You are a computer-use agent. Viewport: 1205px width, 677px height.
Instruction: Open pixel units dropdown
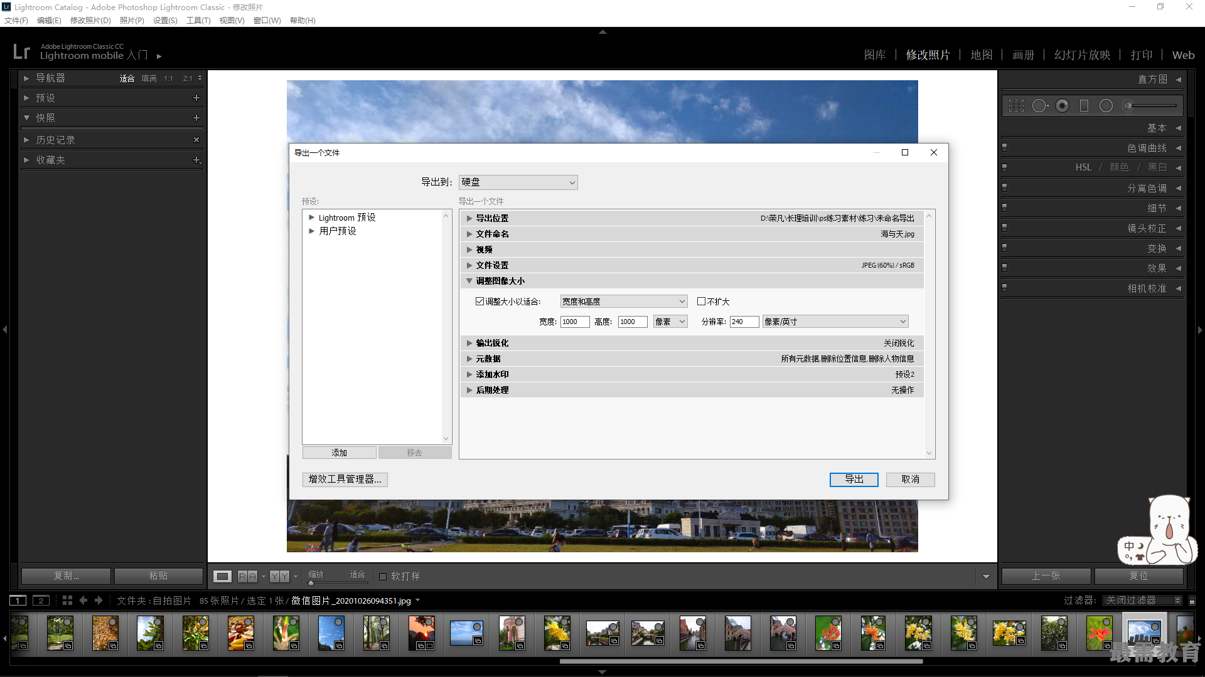[670, 322]
